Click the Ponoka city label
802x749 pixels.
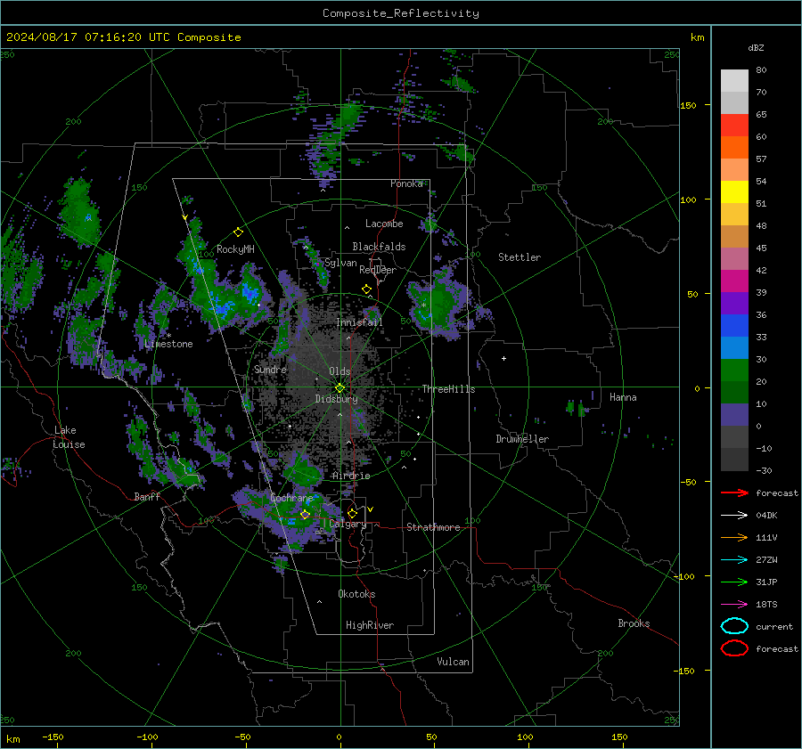point(406,183)
